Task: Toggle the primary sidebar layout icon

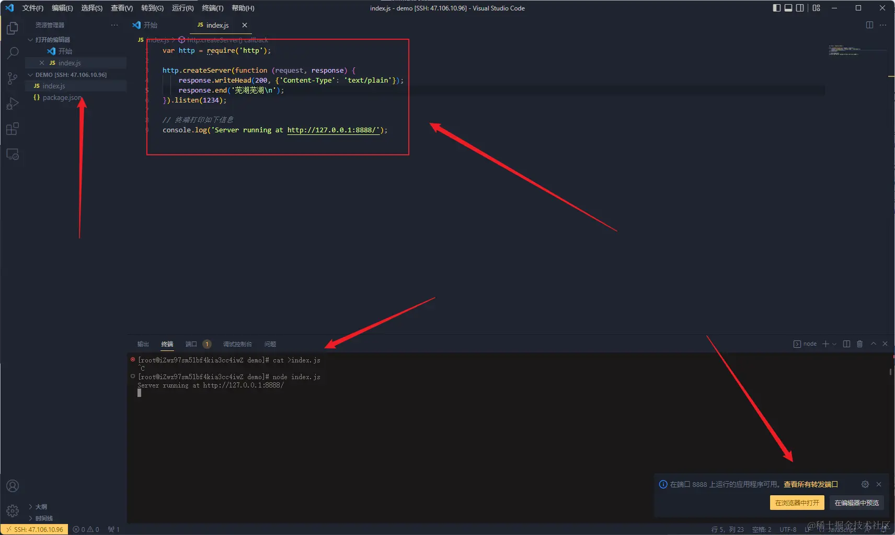Action: [x=776, y=8]
